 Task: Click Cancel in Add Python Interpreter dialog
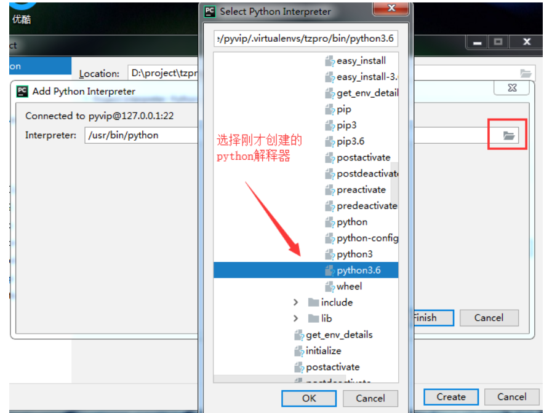click(489, 318)
